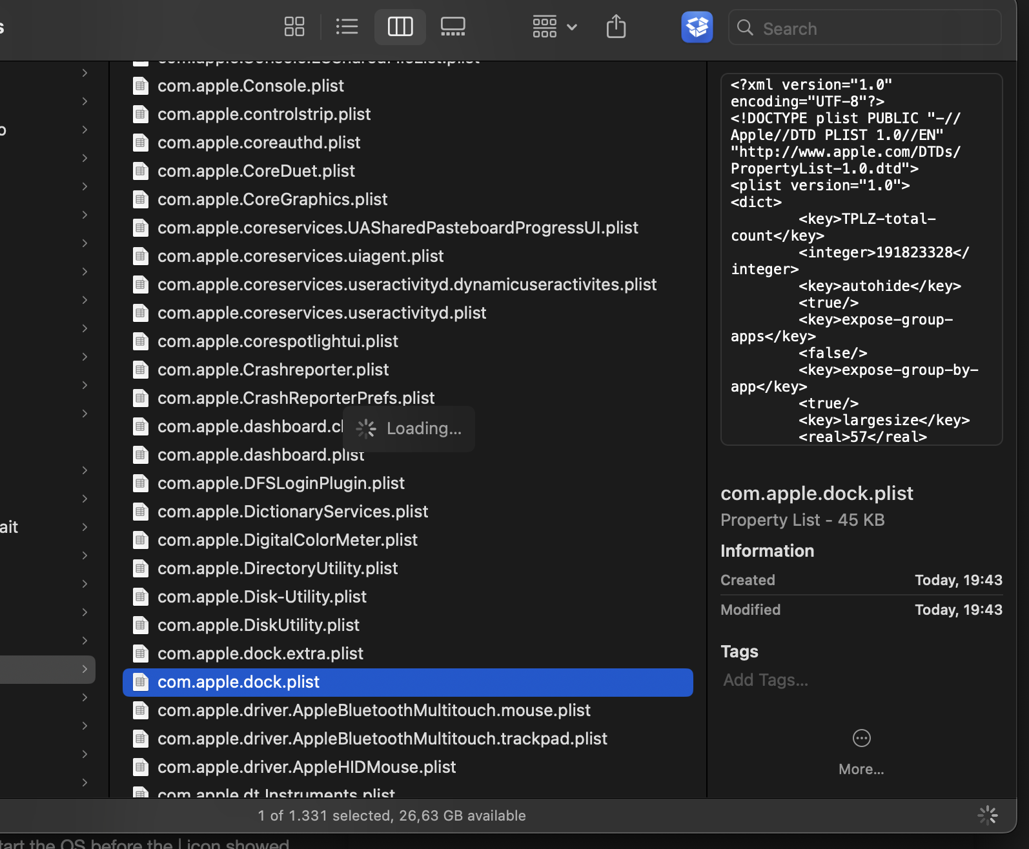The height and width of the screenshot is (849, 1029).
Task: Expand the highlighted folder chevron in sidebar column
Action: pos(85,669)
